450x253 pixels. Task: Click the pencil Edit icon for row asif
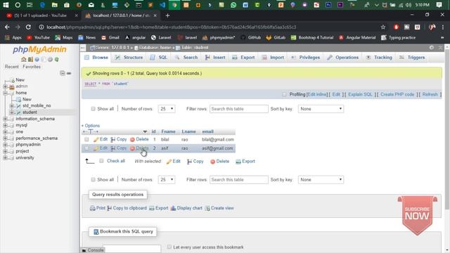pos(96,148)
